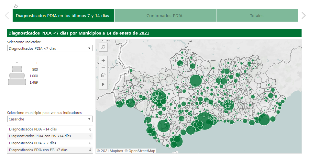Image resolution: width=309 pixels, height=155 pixels.
Task: Switch to the Totales tab
Action: tap(257, 15)
